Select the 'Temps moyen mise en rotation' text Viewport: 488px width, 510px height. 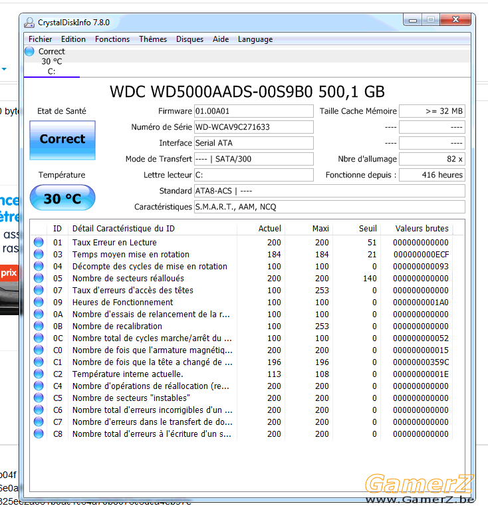pyautogui.click(x=131, y=255)
